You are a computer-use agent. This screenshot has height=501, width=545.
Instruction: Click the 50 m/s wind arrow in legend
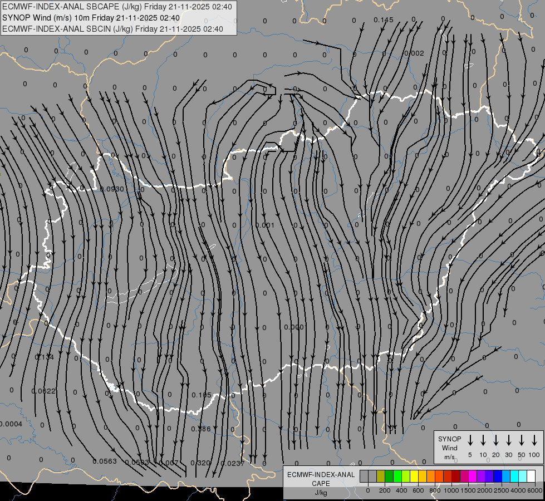522,440
